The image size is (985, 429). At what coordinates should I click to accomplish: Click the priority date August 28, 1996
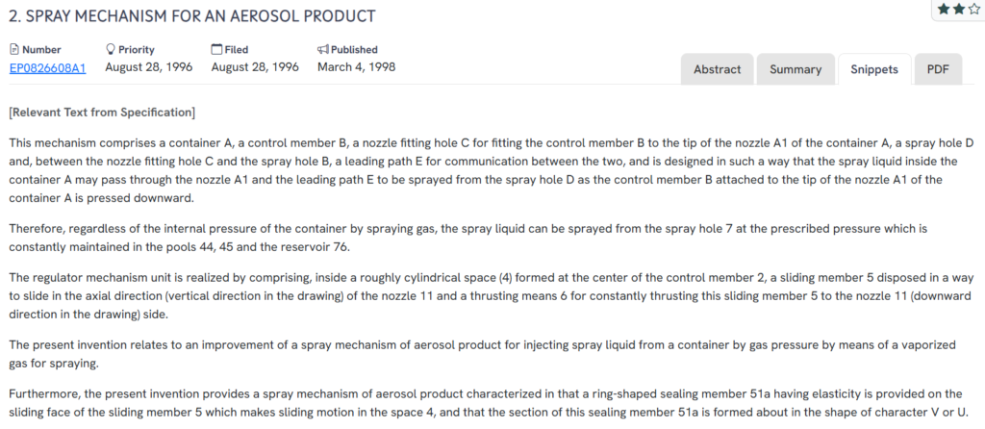click(148, 67)
